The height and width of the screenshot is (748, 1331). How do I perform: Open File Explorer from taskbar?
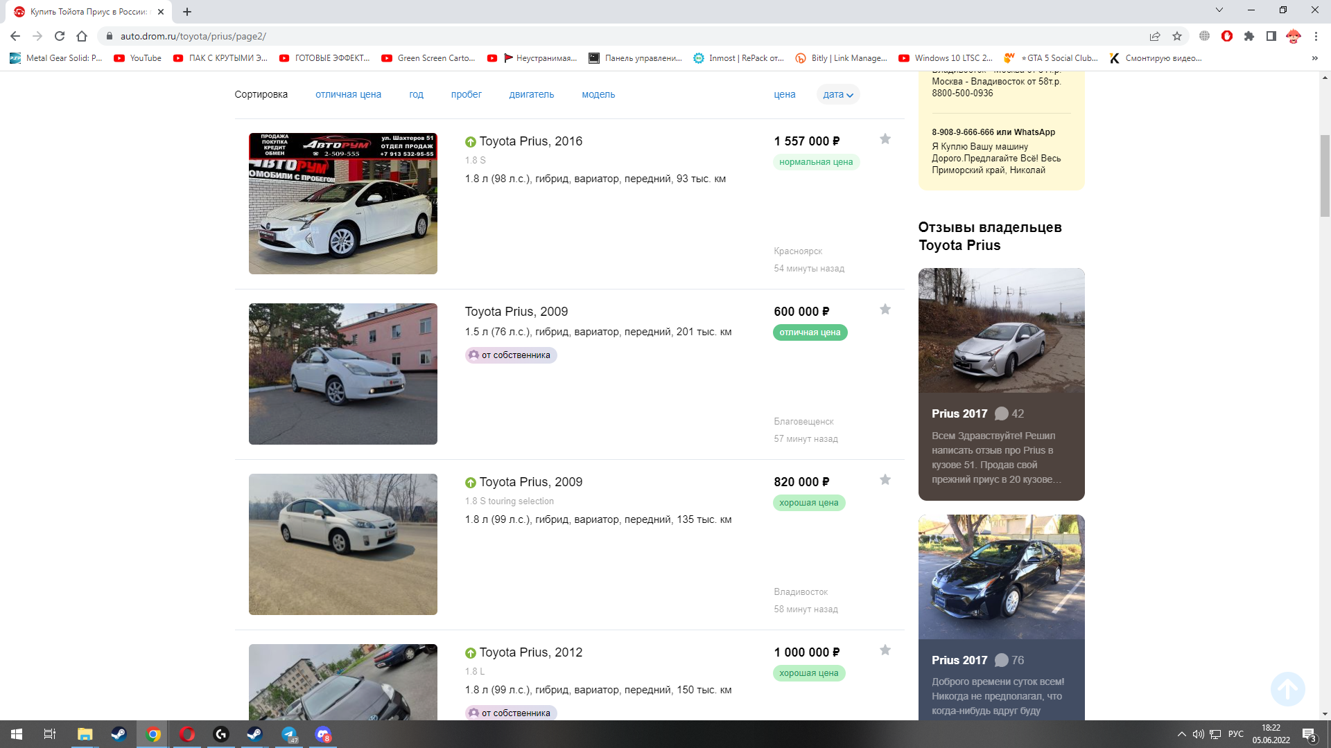(85, 734)
